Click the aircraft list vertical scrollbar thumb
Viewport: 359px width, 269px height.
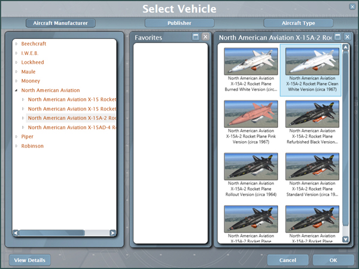pos(345,138)
